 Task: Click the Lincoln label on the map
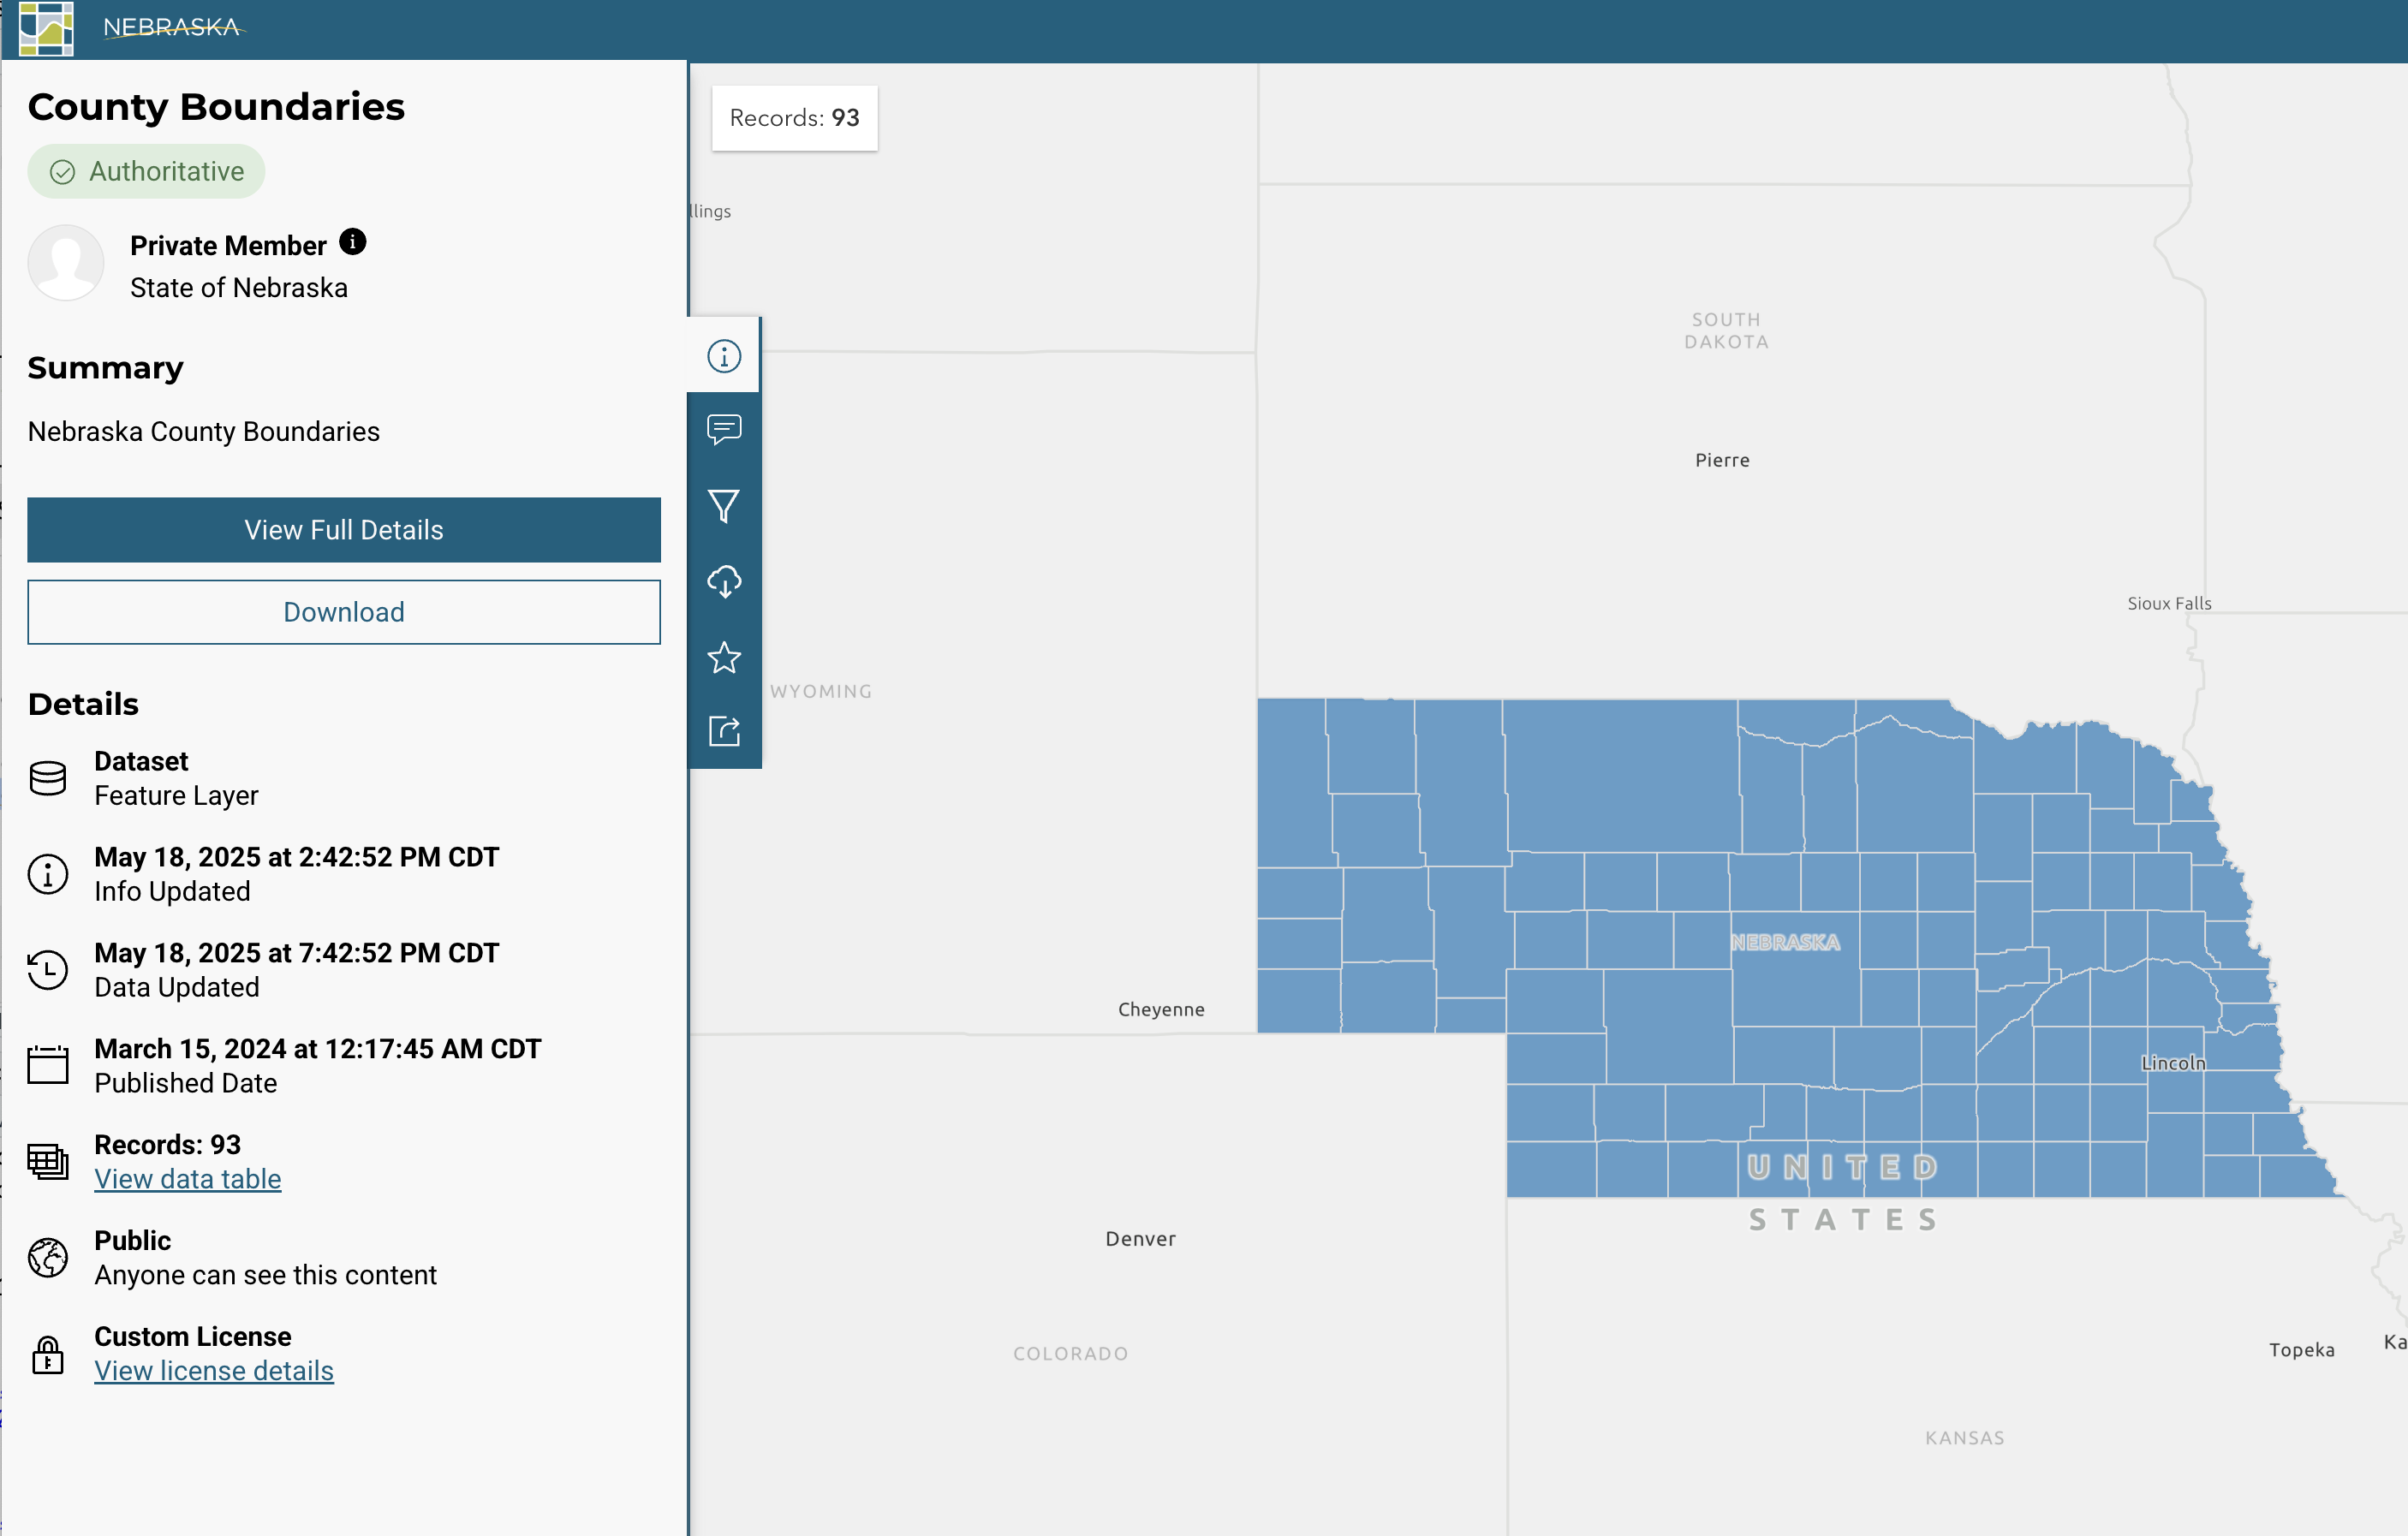[x=2173, y=1063]
